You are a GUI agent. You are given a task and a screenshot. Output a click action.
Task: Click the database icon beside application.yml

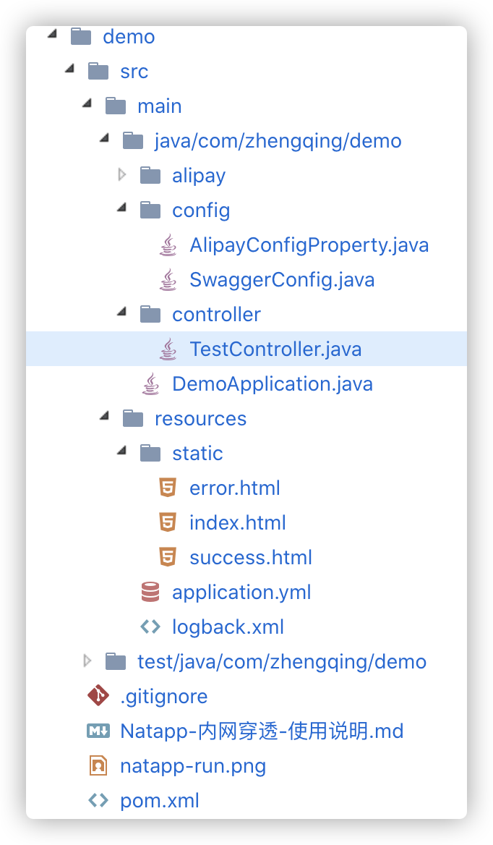click(x=150, y=593)
